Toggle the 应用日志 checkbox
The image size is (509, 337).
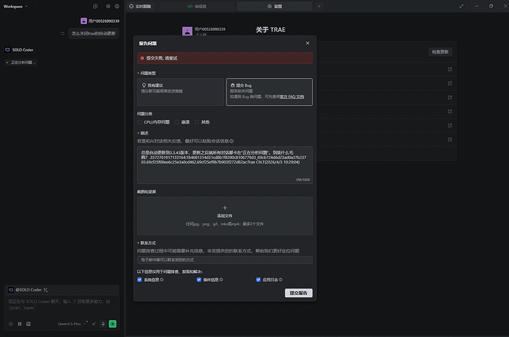pos(258,280)
